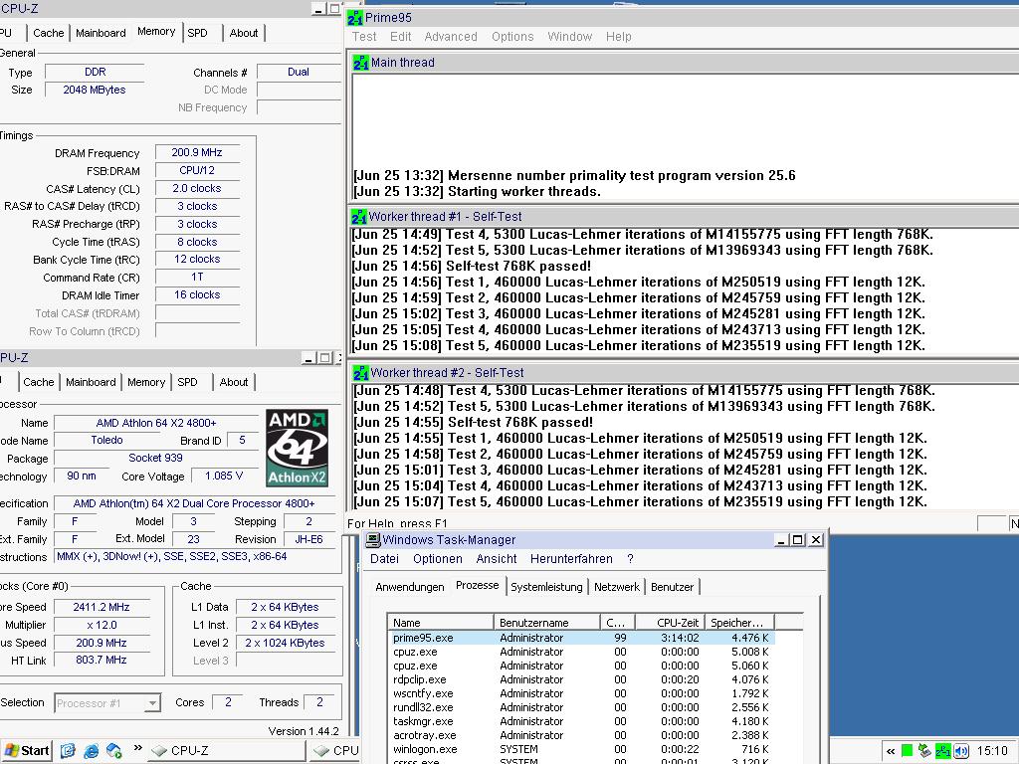This screenshot has height=764, width=1019.
Task: Expand hidden system tray icons
Action: [891, 752]
